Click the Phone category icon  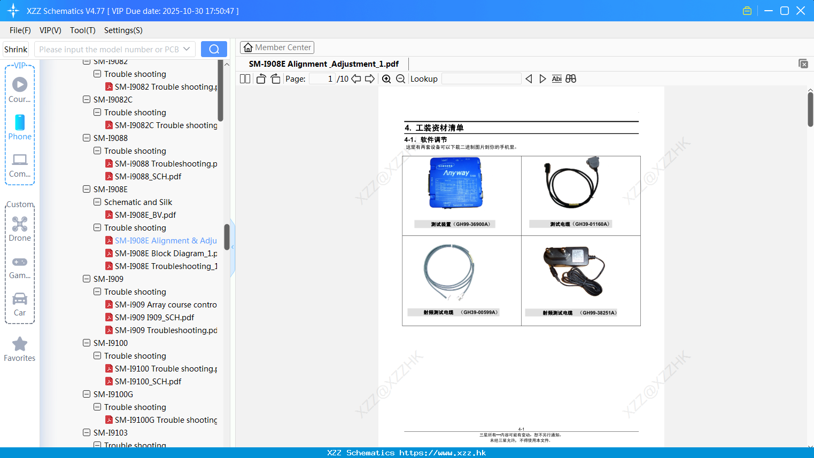pyautogui.click(x=20, y=123)
